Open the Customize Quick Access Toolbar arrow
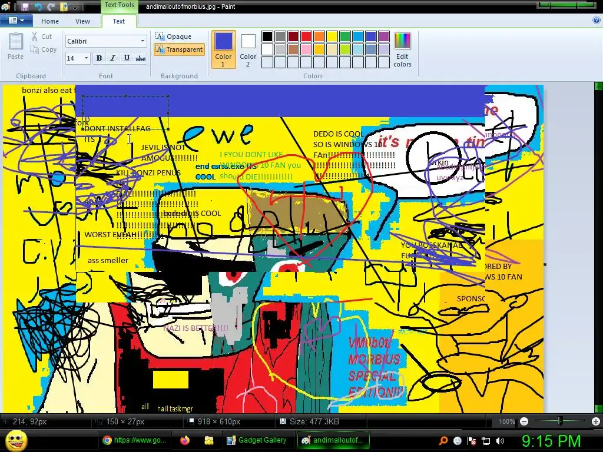 coord(75,7)
